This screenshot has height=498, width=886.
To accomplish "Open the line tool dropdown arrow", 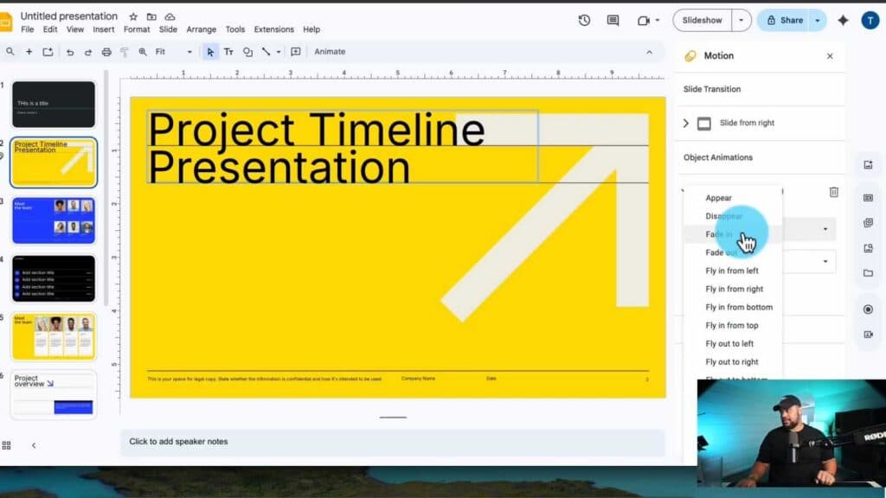I will click(279, 52).
